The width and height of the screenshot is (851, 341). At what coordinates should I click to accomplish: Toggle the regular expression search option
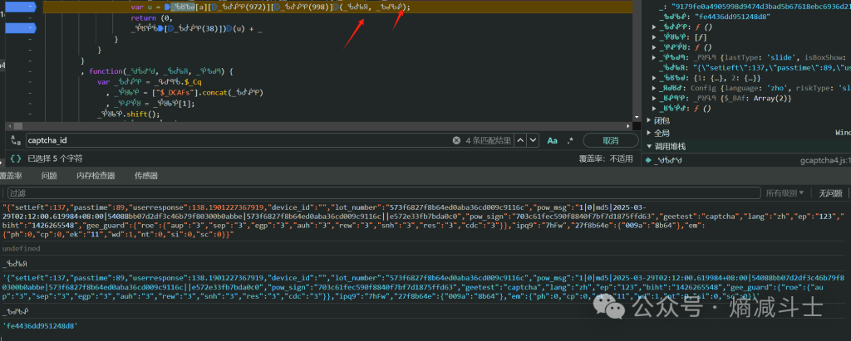pos(570,141)
